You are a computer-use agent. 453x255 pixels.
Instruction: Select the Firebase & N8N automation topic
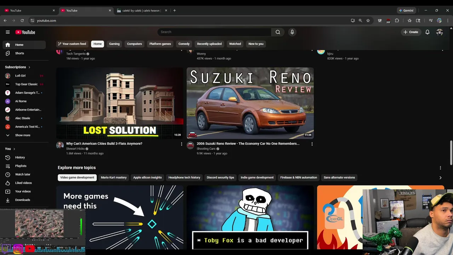[x=299, y=177]
